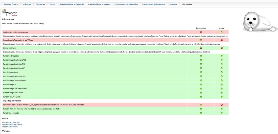Click the Limpiar miniaturas row label
The height and width of the screenshot is (134, 278).
(x=10, y=48)
